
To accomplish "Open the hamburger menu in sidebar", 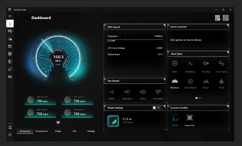I will coord(10,16).
